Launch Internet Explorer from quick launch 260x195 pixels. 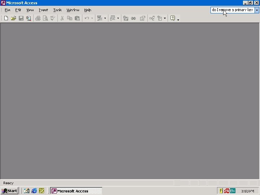coord(34,191)
